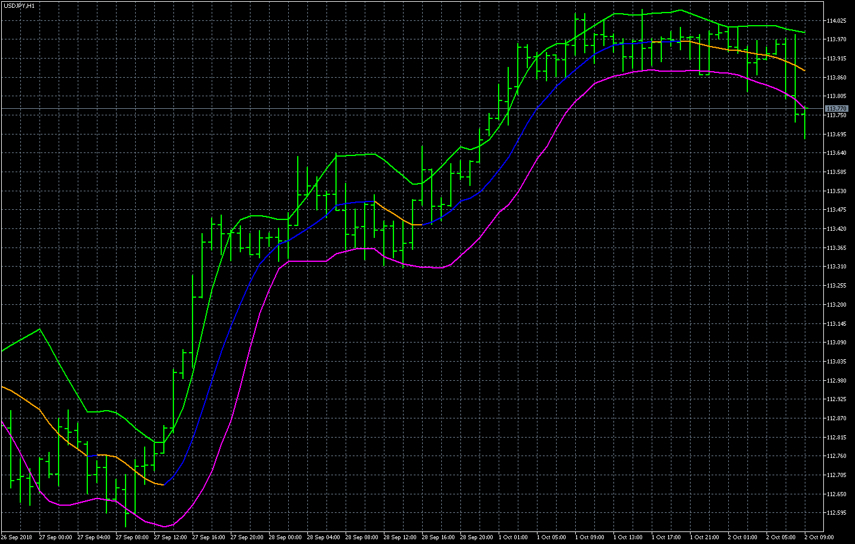
Task: Click the 2 Oct 09:00 time label
Action: 819,537
